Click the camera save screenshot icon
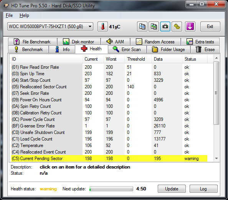Screen dimensions: 228x200 point(165,26)
